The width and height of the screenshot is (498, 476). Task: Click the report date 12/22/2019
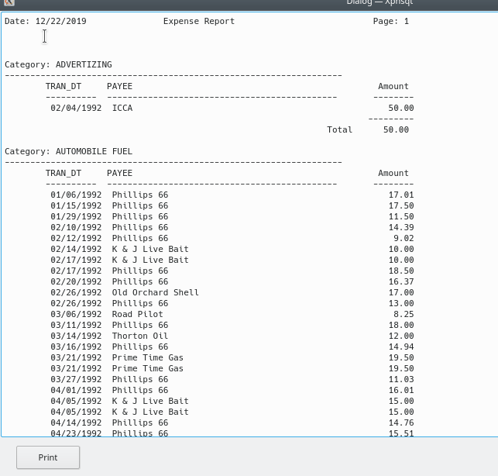tap(60, 21)
